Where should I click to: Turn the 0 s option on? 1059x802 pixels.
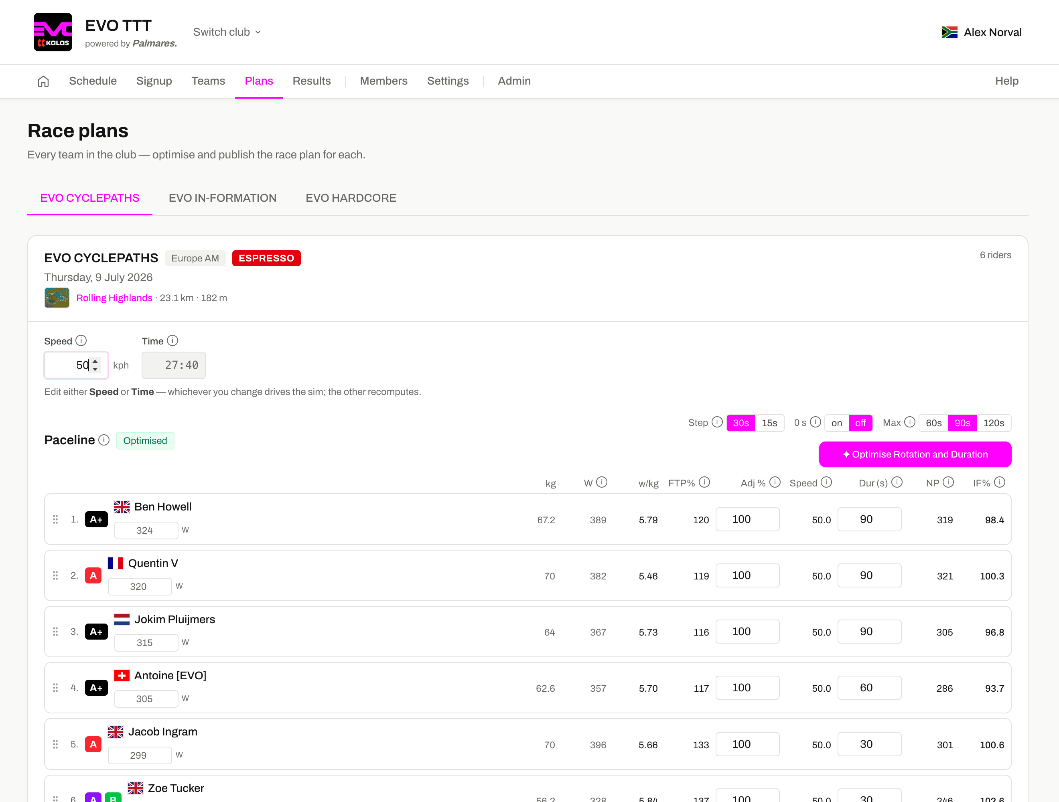click(x=837, y=423)
